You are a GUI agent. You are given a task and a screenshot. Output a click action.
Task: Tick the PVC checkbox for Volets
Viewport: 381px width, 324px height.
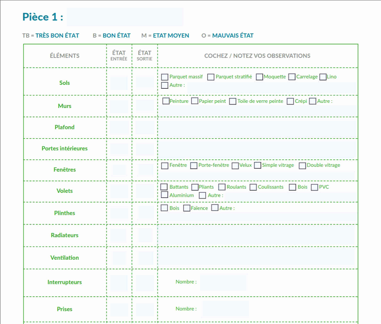[315, 187]
